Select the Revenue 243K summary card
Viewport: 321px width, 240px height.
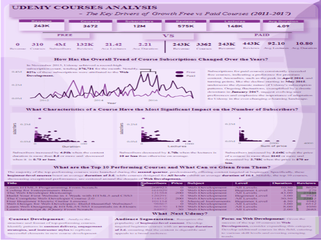click(x=41, y=25)
